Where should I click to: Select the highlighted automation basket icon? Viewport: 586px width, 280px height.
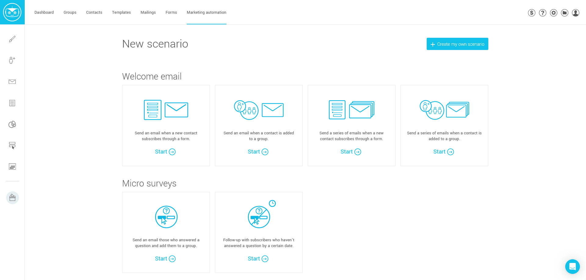click(12, 197)
